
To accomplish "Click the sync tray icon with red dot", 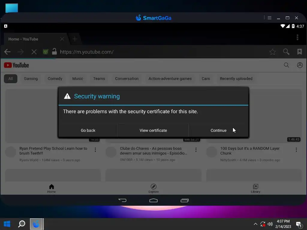I will (263, 224).
